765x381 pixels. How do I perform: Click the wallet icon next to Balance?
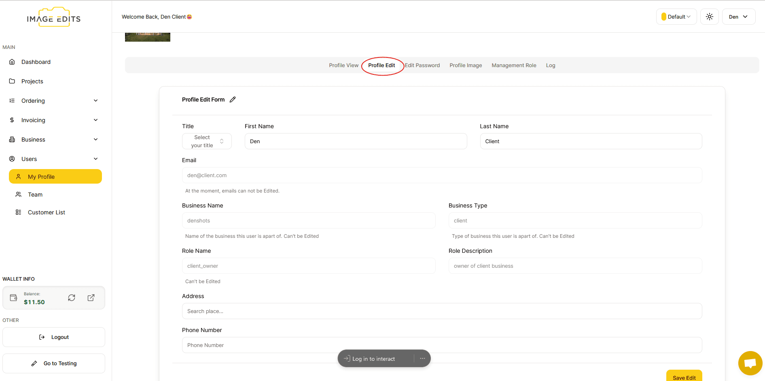[x=14, y=298]
